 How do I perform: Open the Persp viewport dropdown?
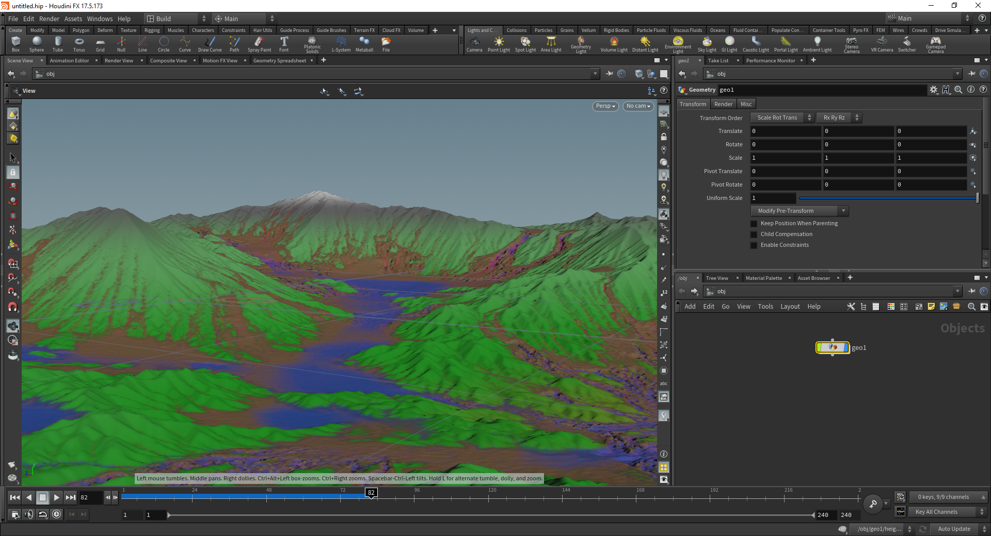point(605,106)
